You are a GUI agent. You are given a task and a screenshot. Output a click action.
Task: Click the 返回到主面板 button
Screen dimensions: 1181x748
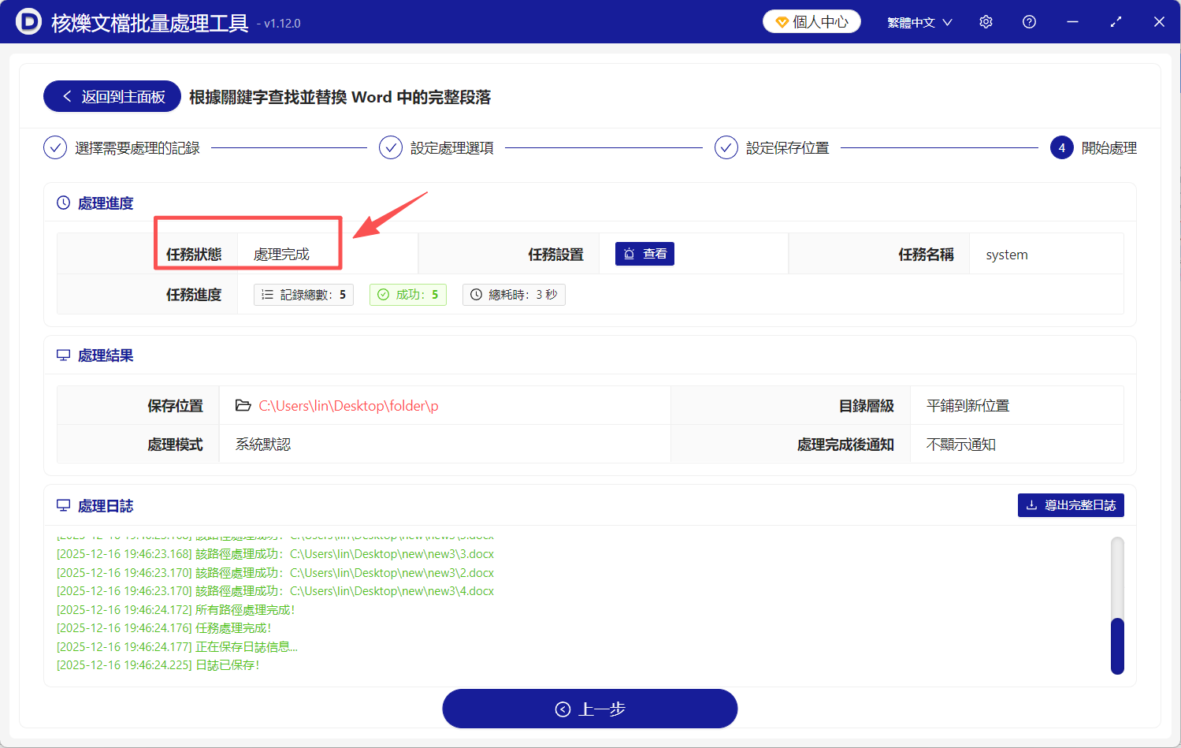point(111,95)
